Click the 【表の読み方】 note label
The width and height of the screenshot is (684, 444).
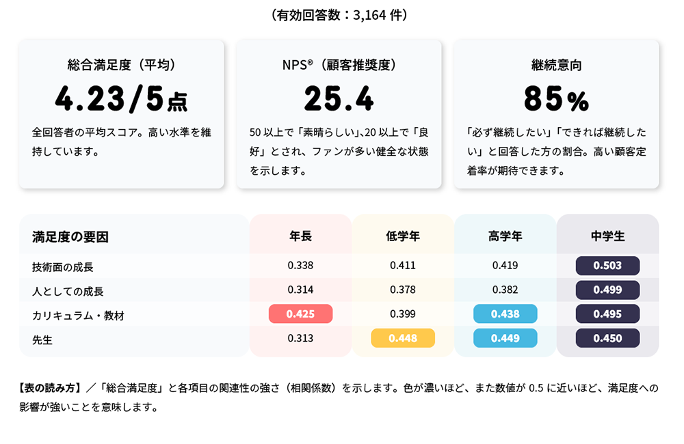[x=51, y=388]
